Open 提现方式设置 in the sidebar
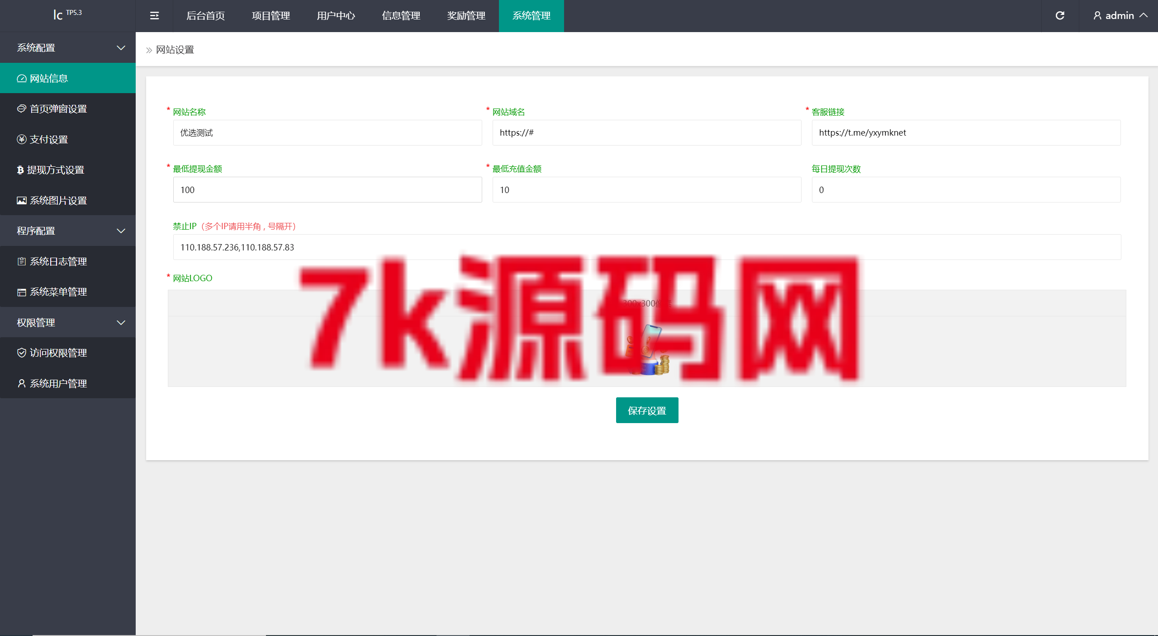 (x=68, y=170)
